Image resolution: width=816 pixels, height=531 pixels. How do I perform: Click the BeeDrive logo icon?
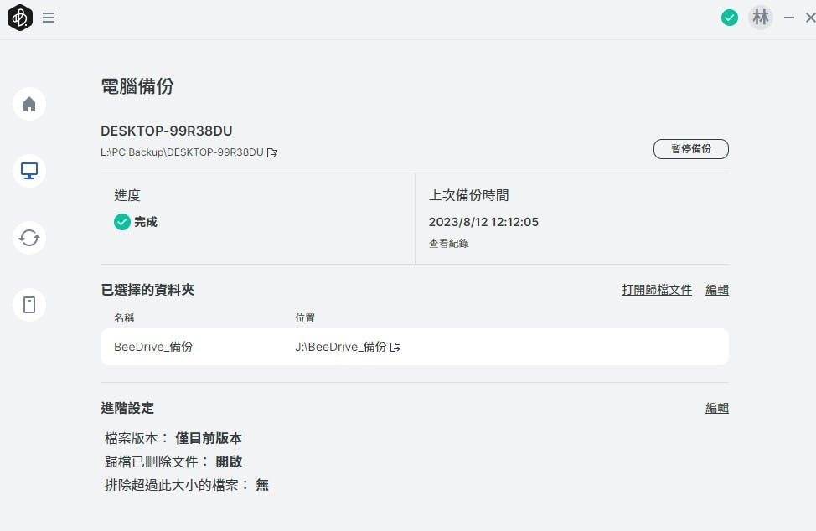[20, 17]
